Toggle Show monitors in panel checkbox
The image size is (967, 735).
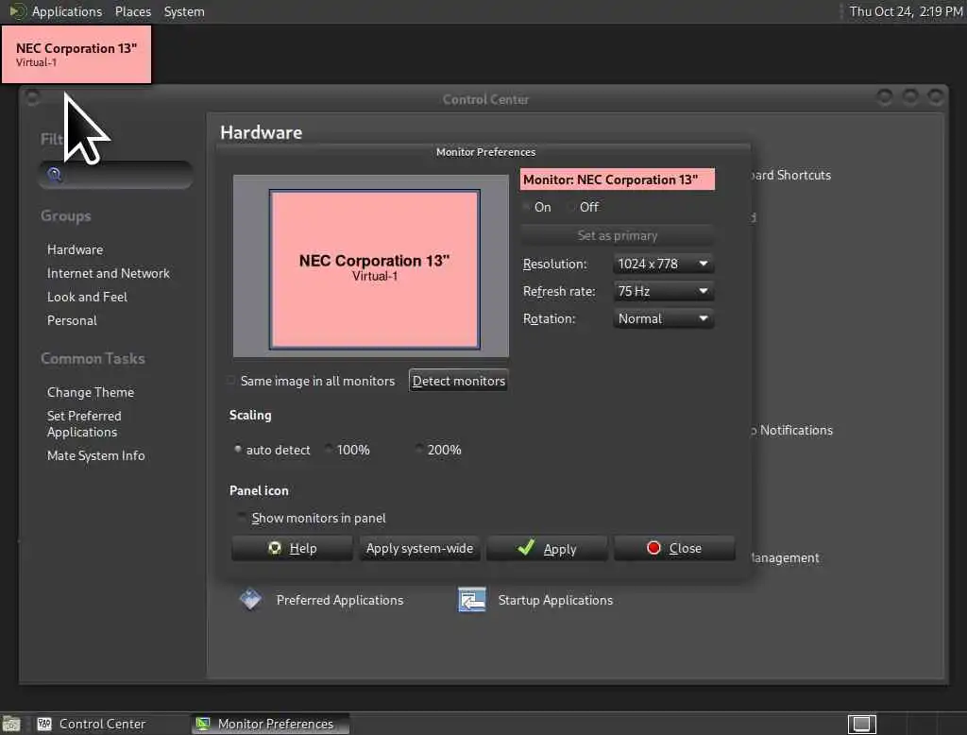pyautogui.click(x=241, y=518)
